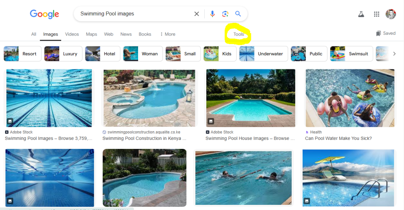Click in the search input field
This screenshot has height=210, width=404.
pos(134,14)
